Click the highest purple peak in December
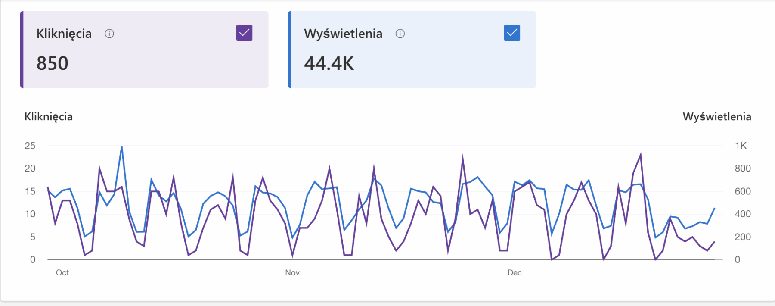Image resolution: width=775 pixels, height=306 pixels. point(641,154)
